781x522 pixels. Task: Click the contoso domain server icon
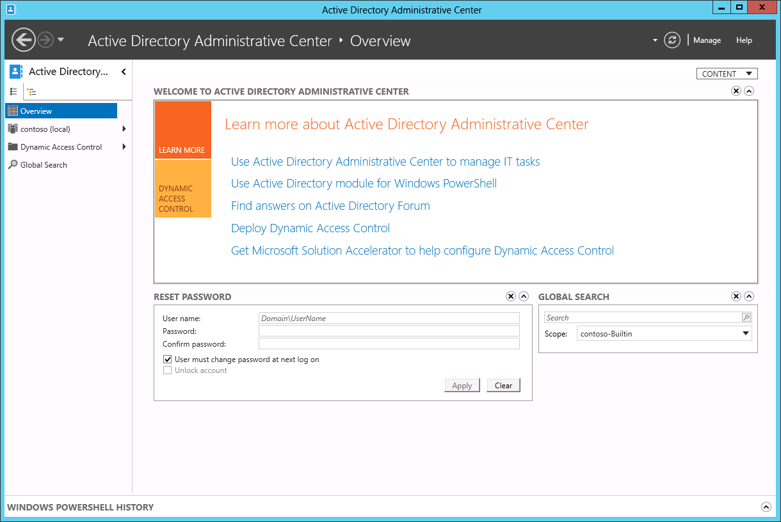coord(13,129)
